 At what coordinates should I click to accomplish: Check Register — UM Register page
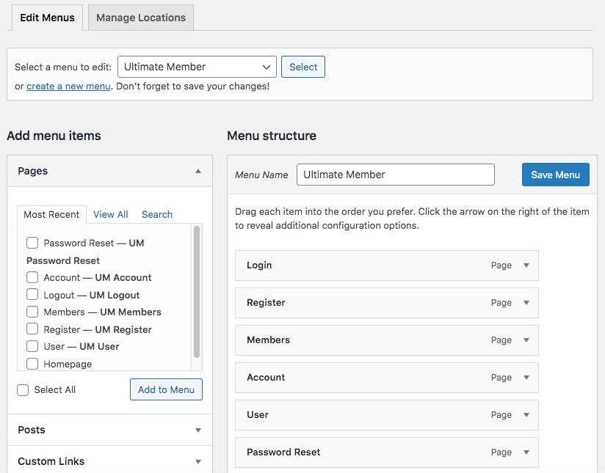coord(32,329)
